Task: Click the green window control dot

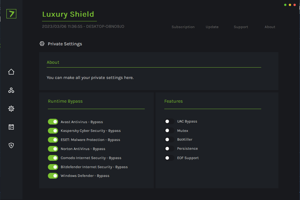Action: pyautogui.click(x=285, y=5)
